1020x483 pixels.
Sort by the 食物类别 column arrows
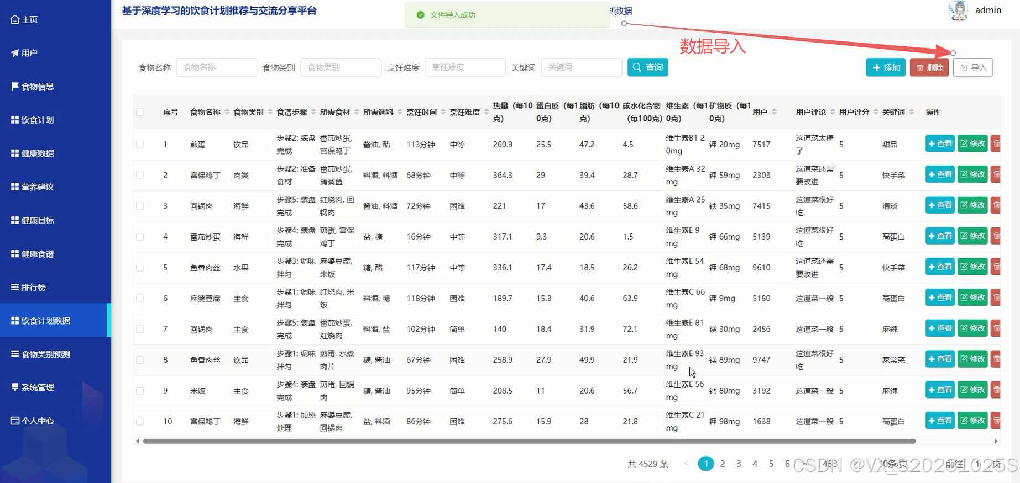(x=270, y=112)
